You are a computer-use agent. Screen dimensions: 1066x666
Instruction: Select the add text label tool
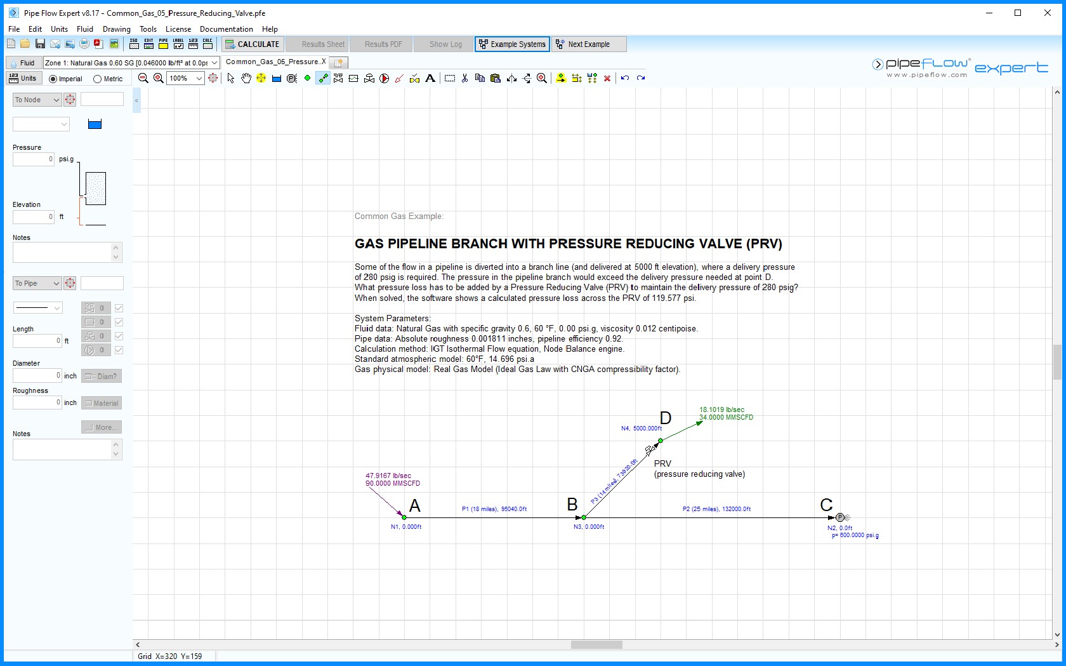(x=430, y=78)
